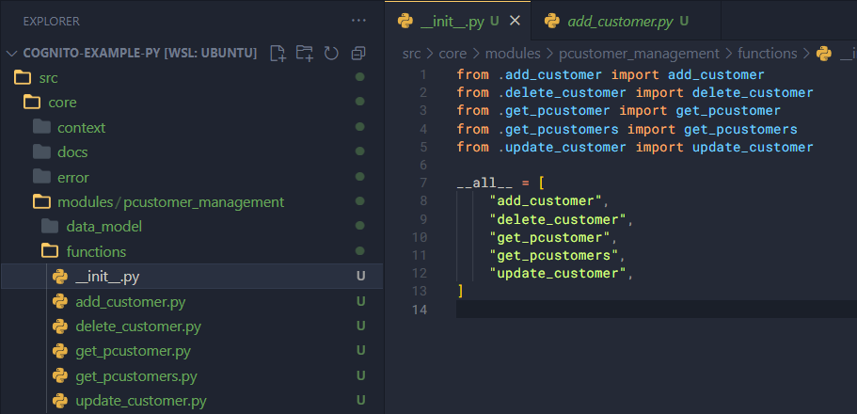857x414 pixels.
Task: Open Explorer more actions ellipsis menu
Action: 358,20
